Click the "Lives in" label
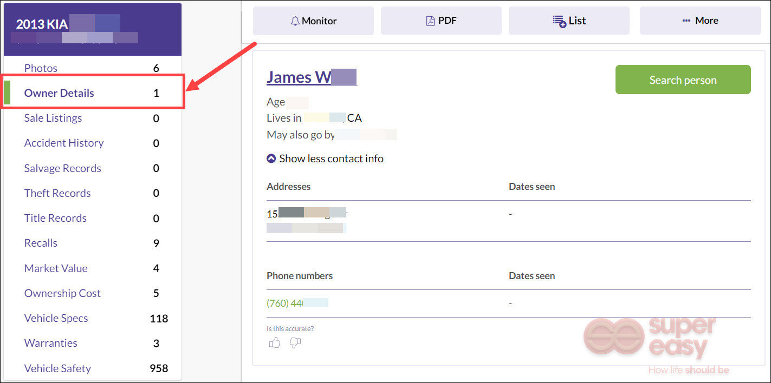 284,118
